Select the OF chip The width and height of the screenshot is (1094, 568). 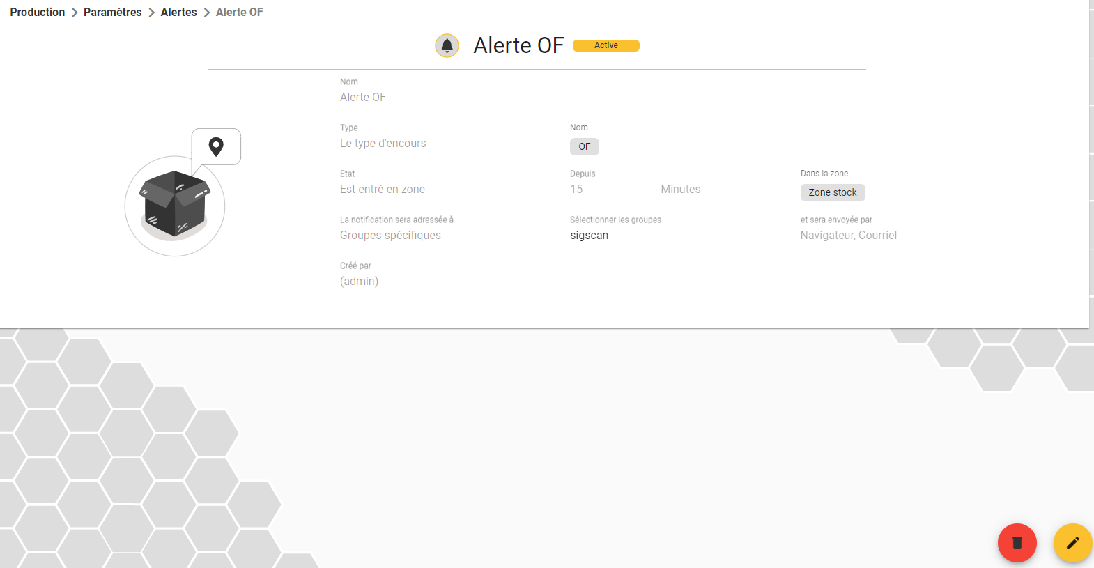click(x=584, y=146)
